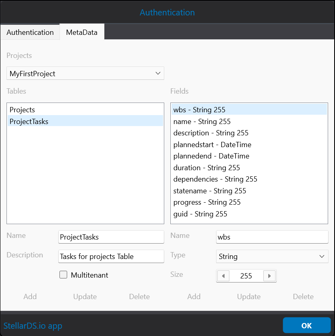Screen dimensions: 335x336
Task: Expand the field Type dropdown
Action: click(272, 257)
